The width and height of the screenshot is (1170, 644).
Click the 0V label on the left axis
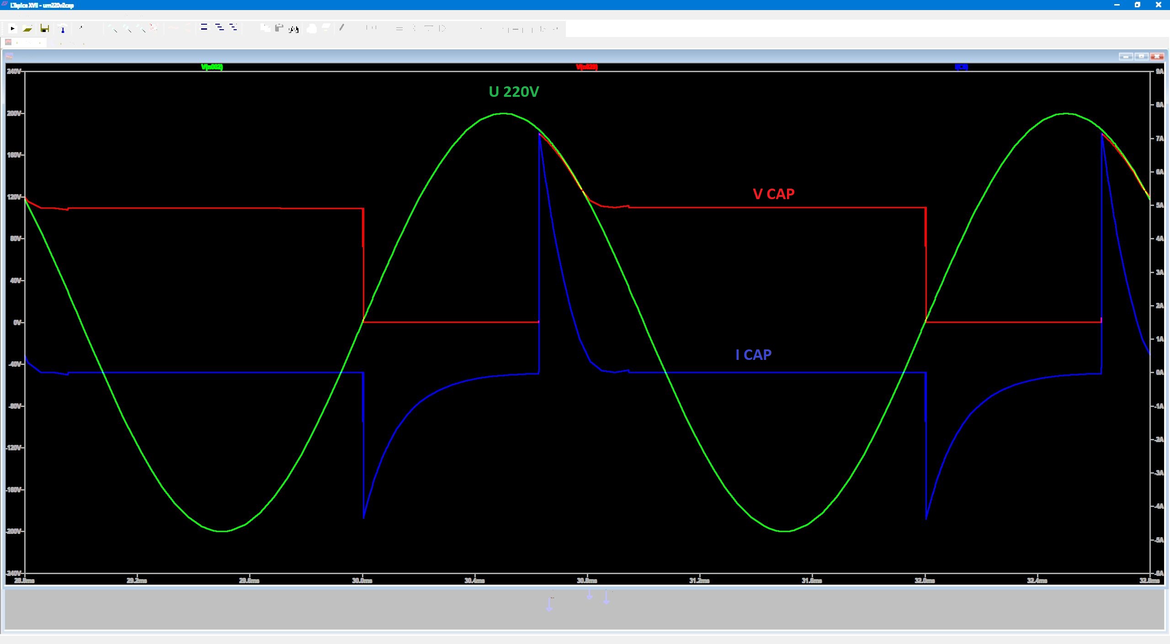17,322
